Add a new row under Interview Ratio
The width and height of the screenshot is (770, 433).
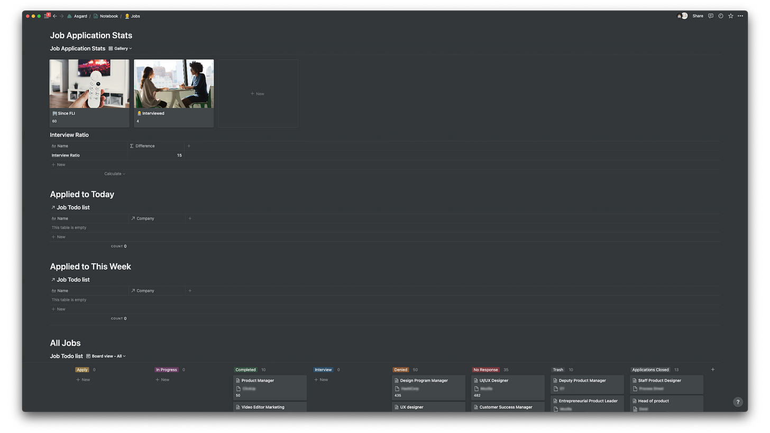click(59, 164)
